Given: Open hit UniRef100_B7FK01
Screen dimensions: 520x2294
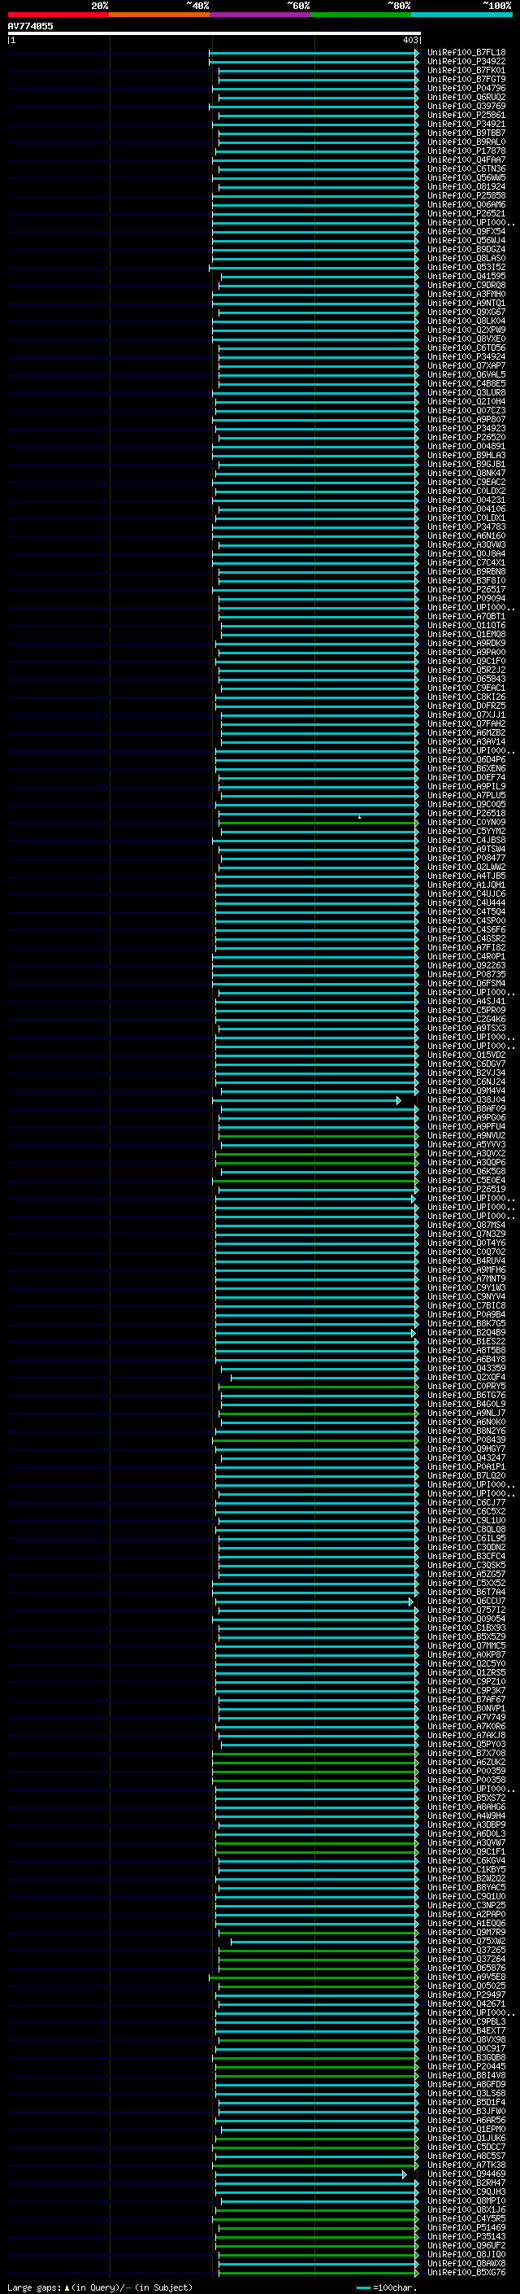Looking at the screenshot, I should 466,70.
